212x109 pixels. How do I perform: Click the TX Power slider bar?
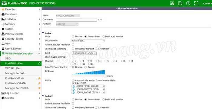click(x=89, y=76)
